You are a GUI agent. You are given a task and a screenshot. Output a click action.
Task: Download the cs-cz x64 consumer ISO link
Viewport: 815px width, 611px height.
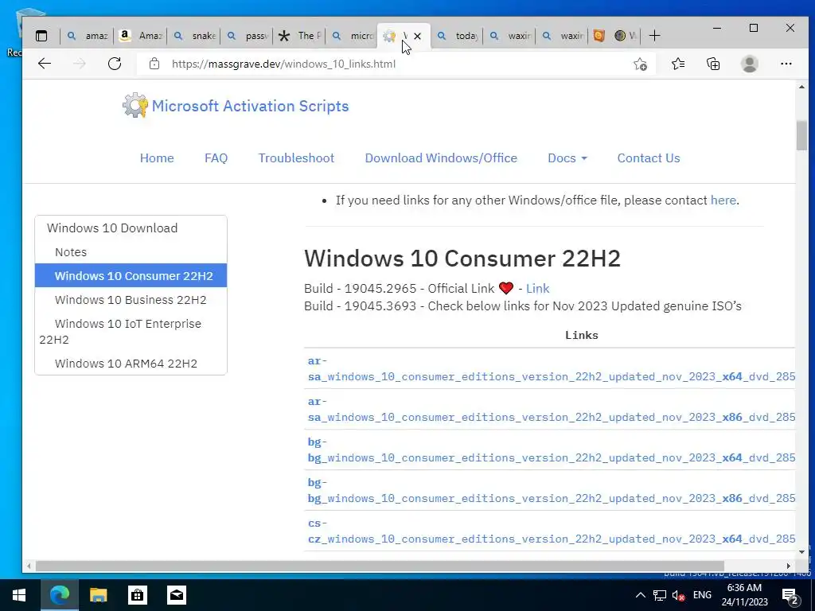[552, 531]
